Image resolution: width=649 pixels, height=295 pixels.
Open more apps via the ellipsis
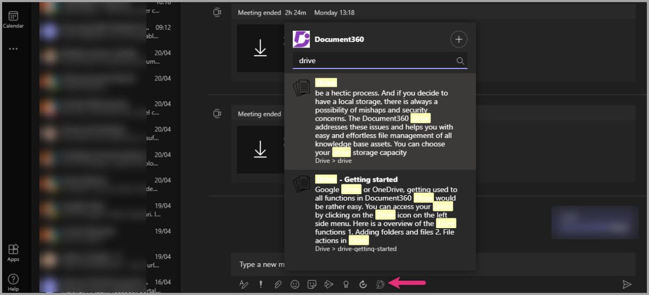[x=13, y=49]
